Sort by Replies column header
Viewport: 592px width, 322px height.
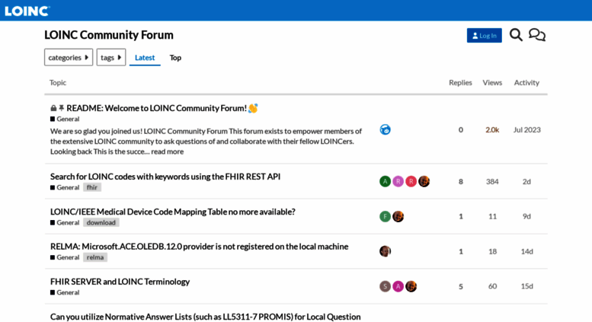(x=460, y=82)
